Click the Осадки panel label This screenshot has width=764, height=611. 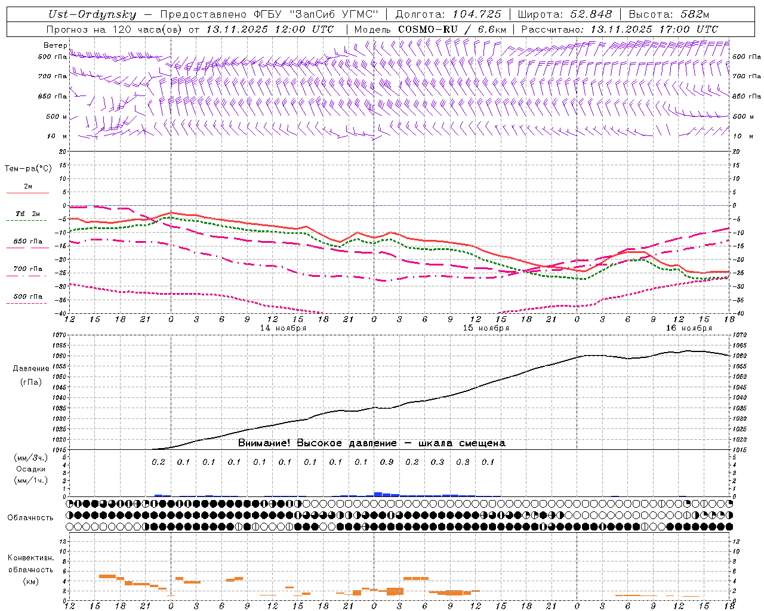31,469
